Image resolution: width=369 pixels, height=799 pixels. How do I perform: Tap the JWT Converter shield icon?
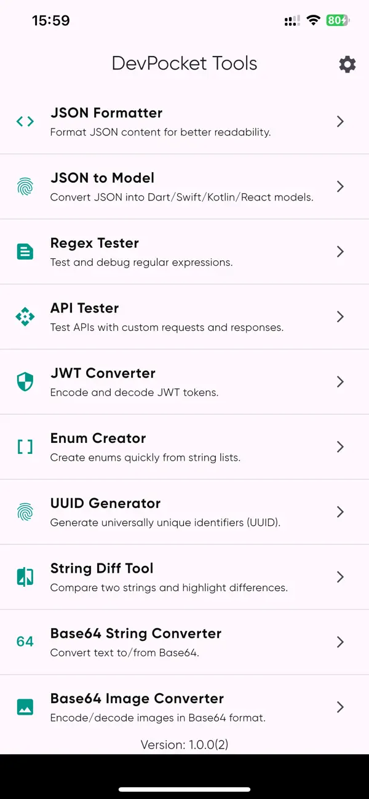click(25, 381)
